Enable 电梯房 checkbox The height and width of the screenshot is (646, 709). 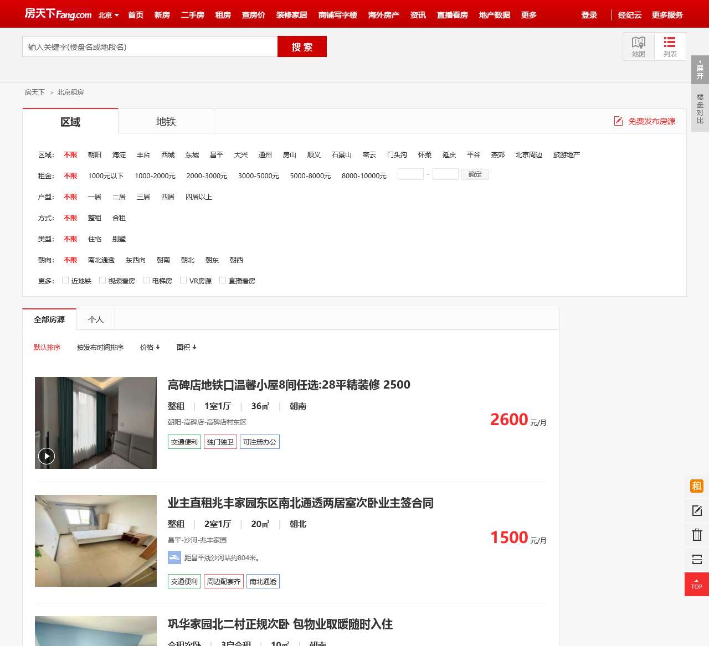[x=146, y=280]
